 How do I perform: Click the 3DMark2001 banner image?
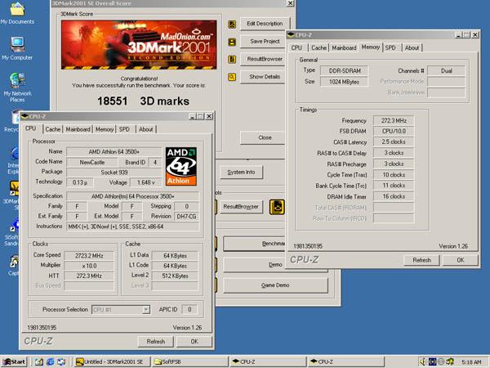coord(139,45)
